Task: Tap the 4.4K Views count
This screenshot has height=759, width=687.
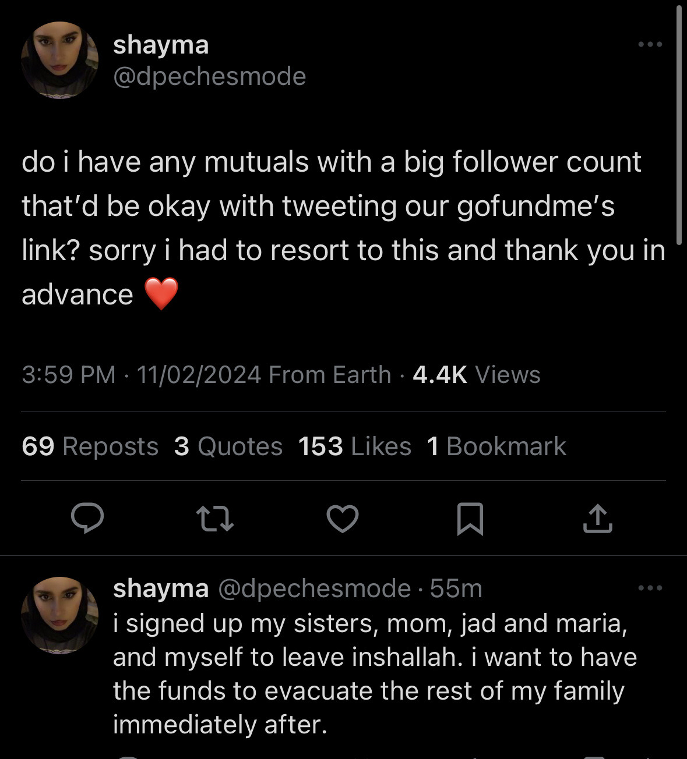Action: pyautogui.click(x=476, y=375)
